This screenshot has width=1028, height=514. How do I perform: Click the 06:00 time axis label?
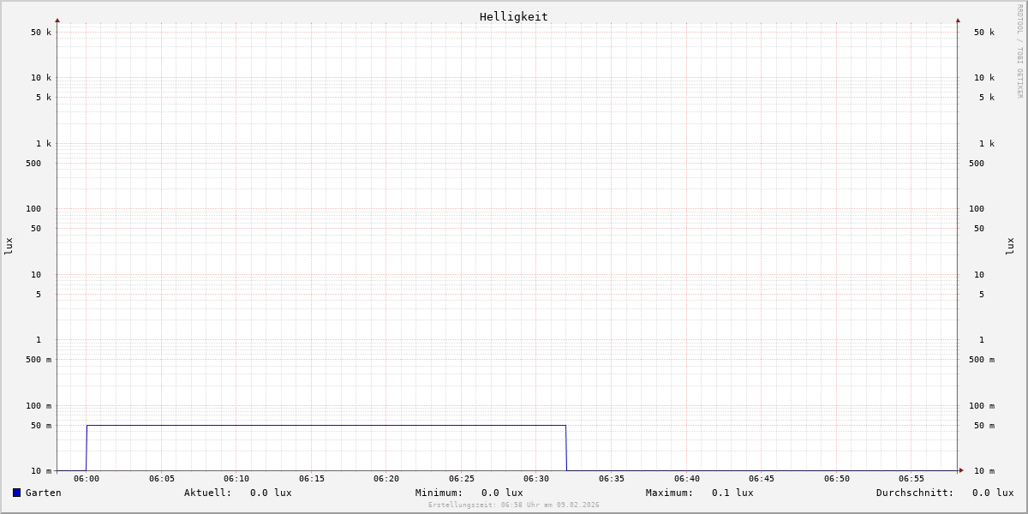(87, 479)
